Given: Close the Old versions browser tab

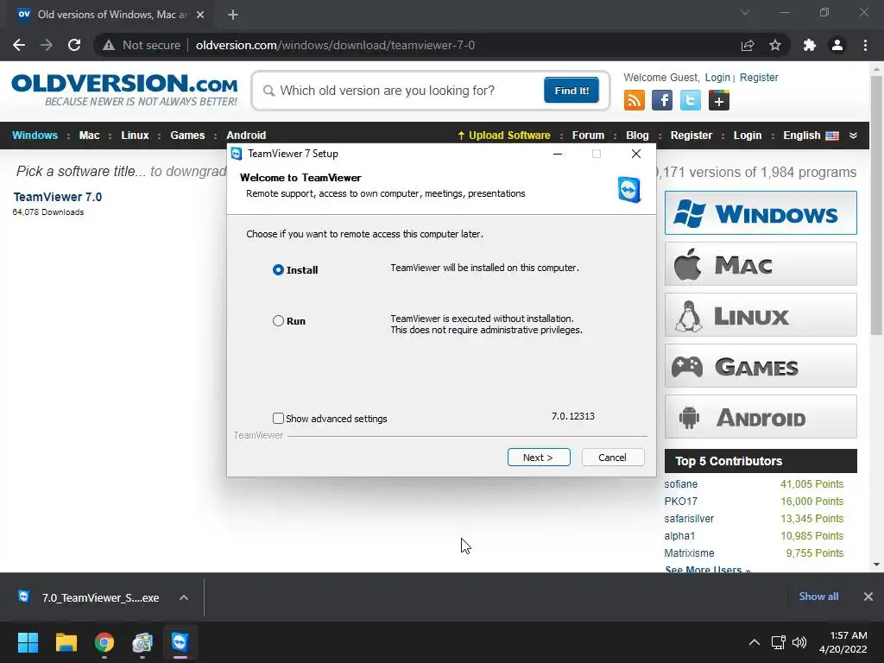Looking at the screenshot, I should (200, 15).
